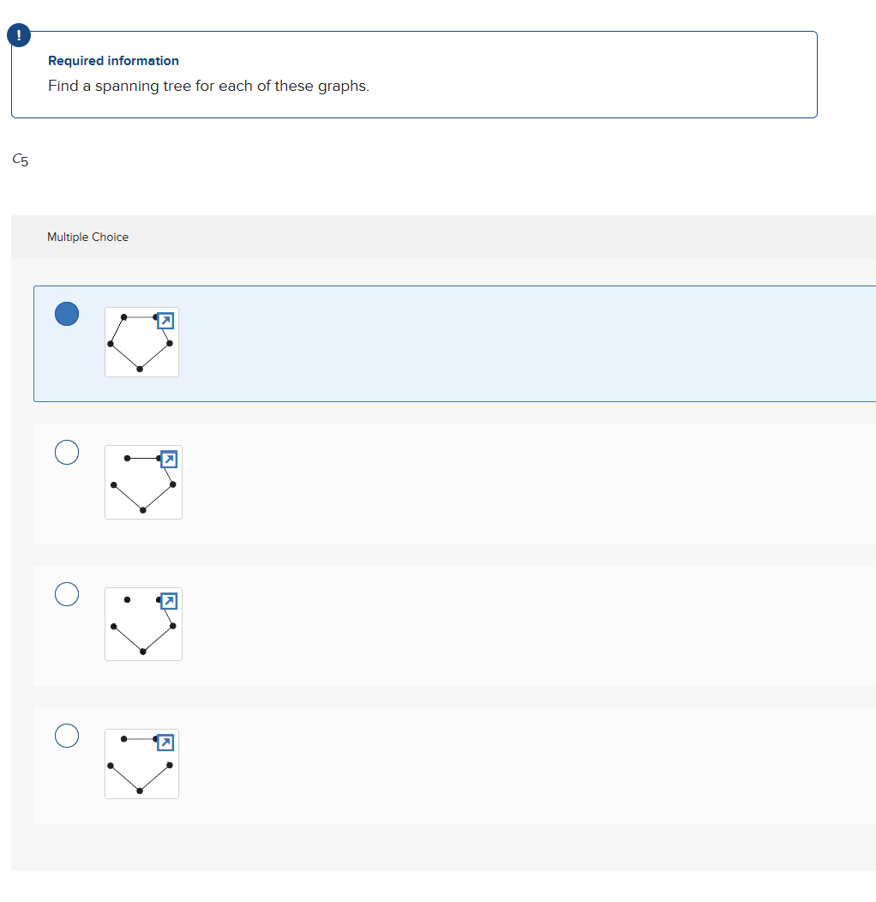876x902 pixels.
Task: Click the zoom-out arrow icon on the last answer choice
Action: 165,743
